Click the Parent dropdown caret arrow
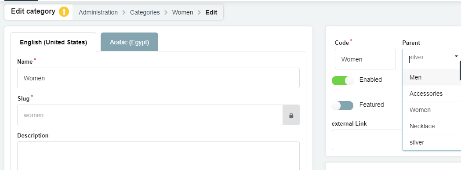 click(456, 56)
